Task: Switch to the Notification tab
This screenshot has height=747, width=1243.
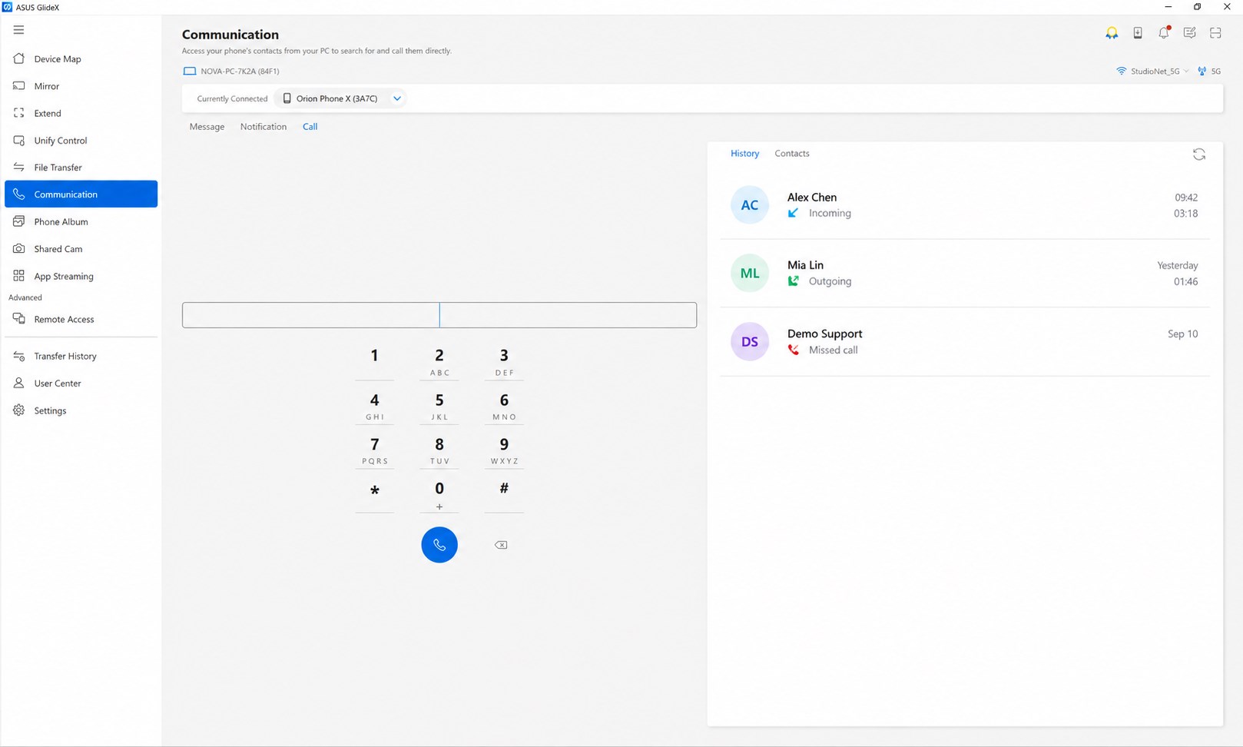Action: [264, 127]
